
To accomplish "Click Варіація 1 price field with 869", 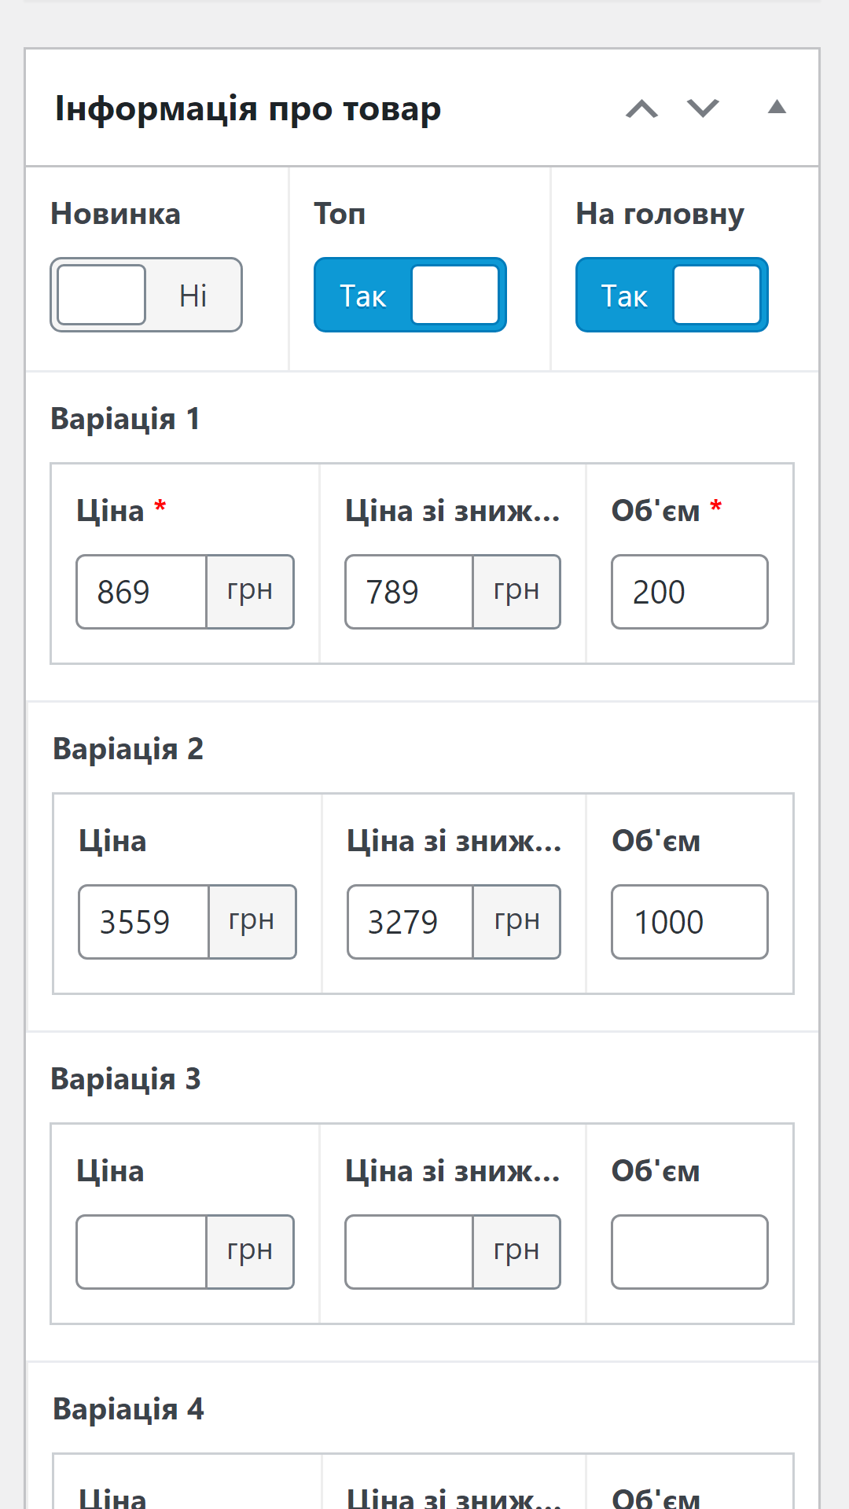I will tap(141, 592).
